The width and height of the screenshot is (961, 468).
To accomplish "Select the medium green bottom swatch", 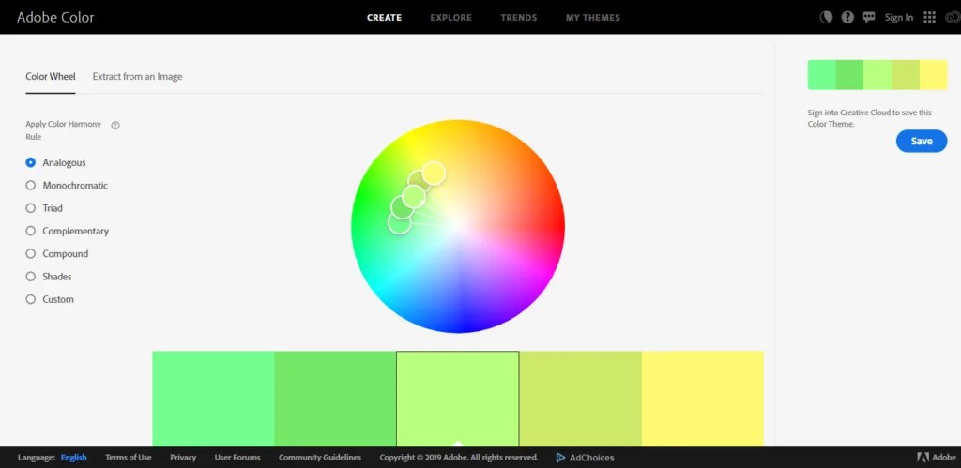I will click(335, 399).
